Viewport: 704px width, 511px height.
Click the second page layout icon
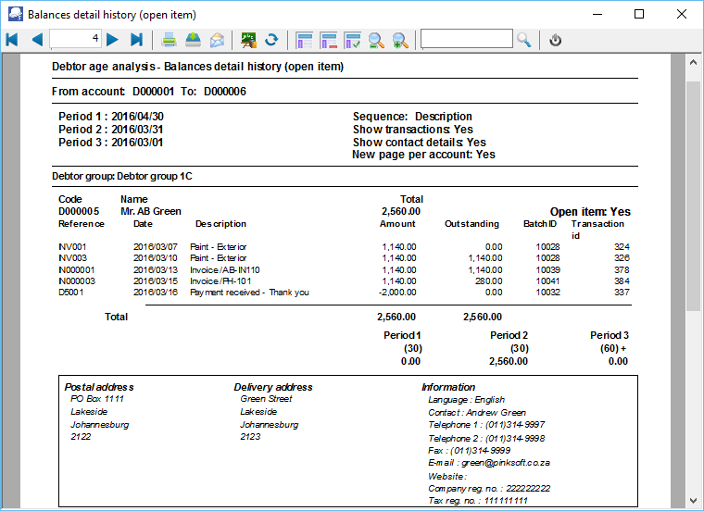[329, 39]
